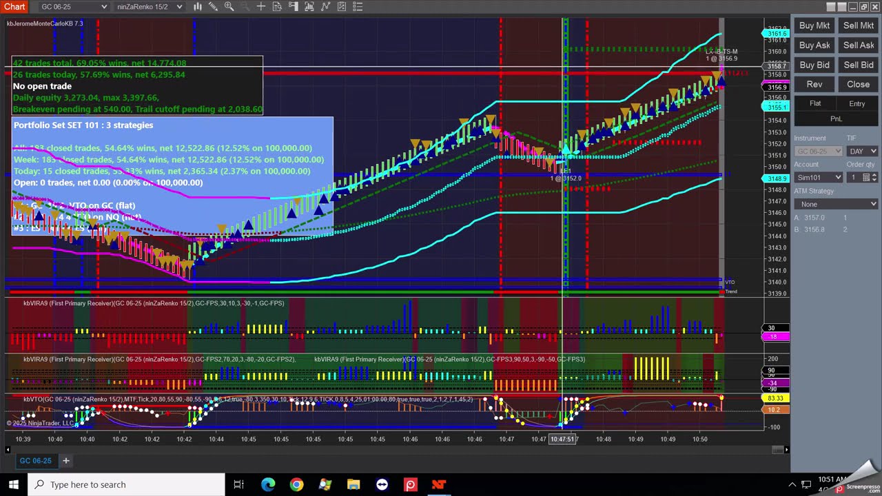Open File Explorer from taskbar
Screen dimensions: 882x496
click(353, 484)
